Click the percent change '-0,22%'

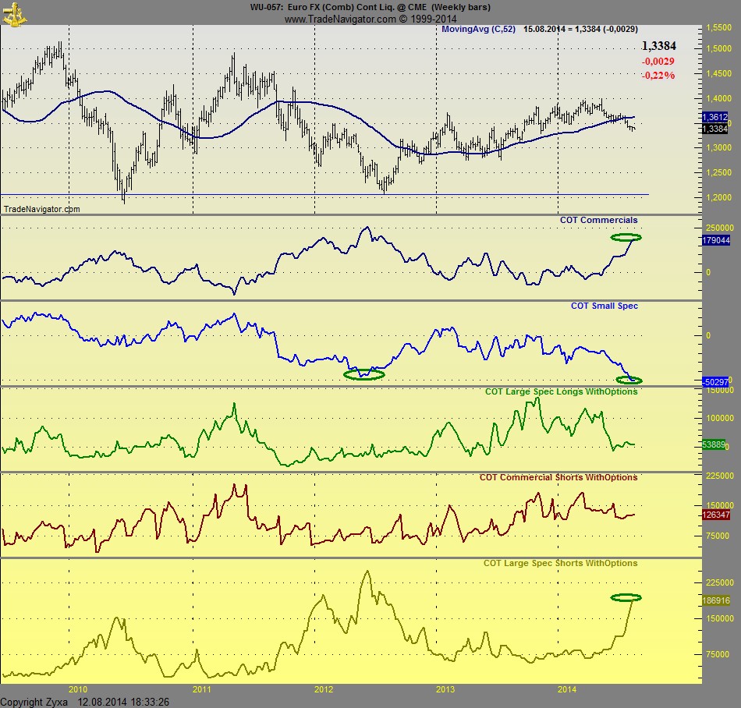coord(658,76)
